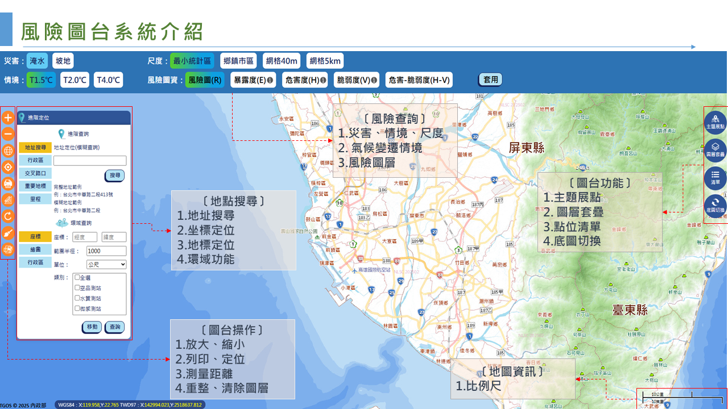Open the 清單 list panel

click(715, 177)
